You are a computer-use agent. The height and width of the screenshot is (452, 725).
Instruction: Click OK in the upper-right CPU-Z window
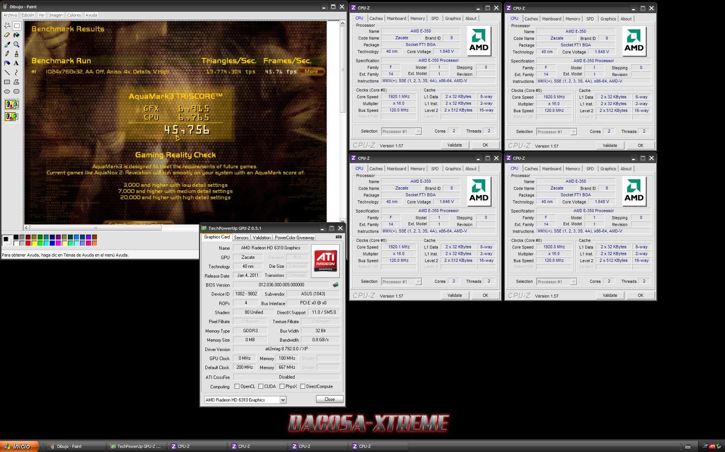click(x=640, y=146)
